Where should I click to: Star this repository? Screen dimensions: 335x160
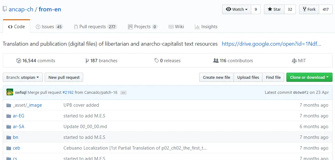[274, 10]
